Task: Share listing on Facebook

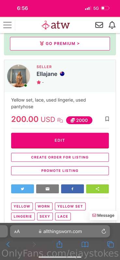Action: point(73,189)
